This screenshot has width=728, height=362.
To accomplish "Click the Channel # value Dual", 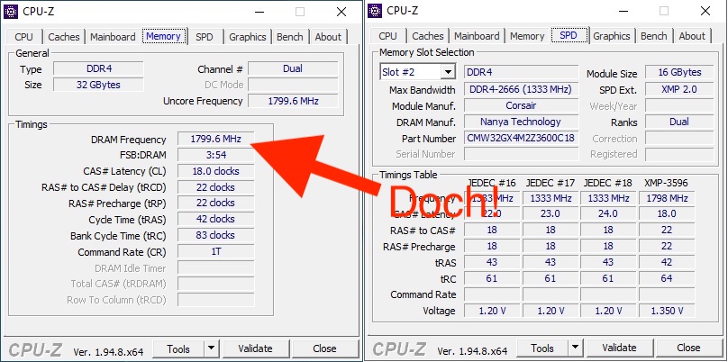I will click(293, 69).
